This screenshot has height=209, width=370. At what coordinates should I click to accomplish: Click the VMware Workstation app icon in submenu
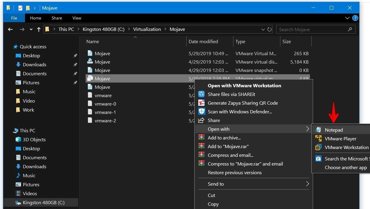click(318, 147)
